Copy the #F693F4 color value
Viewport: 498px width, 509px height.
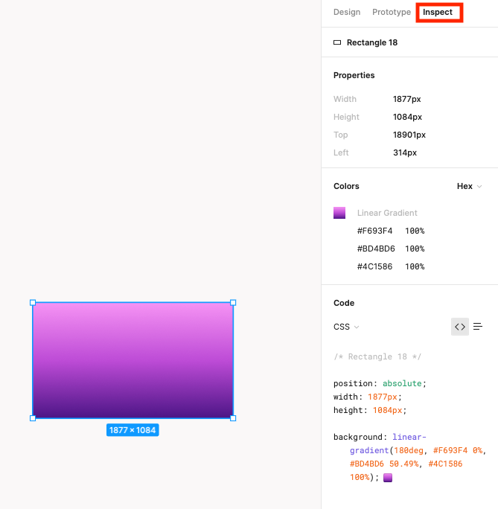[x=374, y=231]
